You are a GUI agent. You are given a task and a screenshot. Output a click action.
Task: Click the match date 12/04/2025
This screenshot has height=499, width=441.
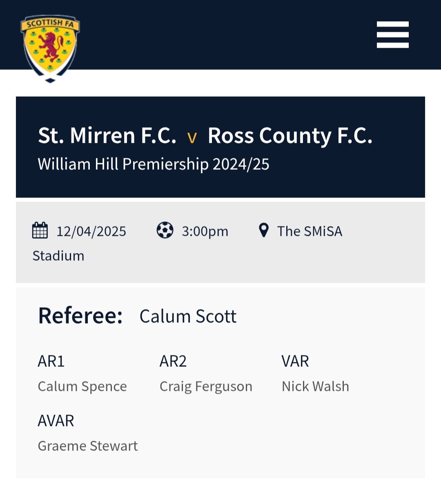(x=91, y=231)
